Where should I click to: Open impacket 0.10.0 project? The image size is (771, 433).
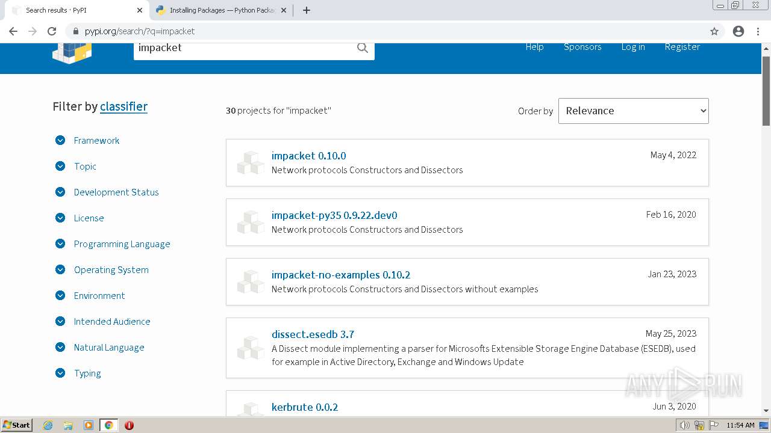click(x=308, y=156)
